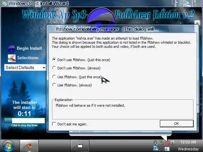The image size is (203, 152).
Task: Click the Selections paint palette icon
Action: coord(12,58)
